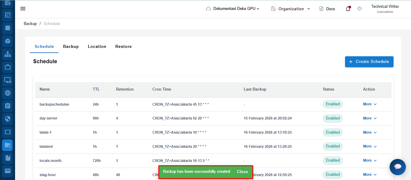Go to Backup in the breadcrumb
The width and height of the screenshot is (411, 180).
tap(30, 23)
